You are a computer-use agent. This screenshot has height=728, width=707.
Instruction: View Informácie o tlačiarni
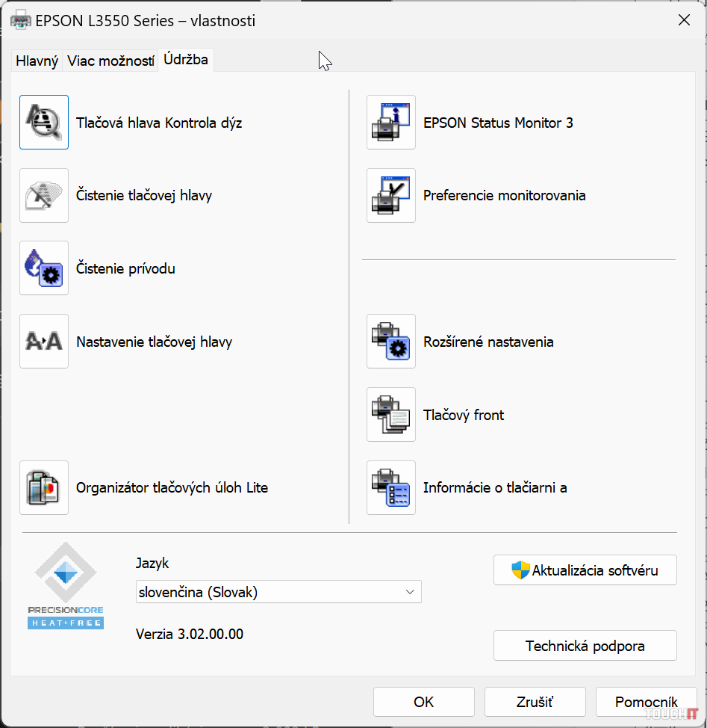(x=390, y=487)
